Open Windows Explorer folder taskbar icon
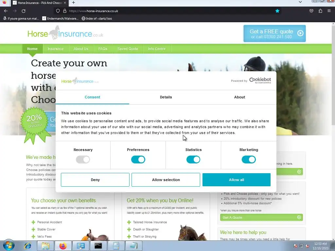335x251 pixels. click(x=45, y=246)
